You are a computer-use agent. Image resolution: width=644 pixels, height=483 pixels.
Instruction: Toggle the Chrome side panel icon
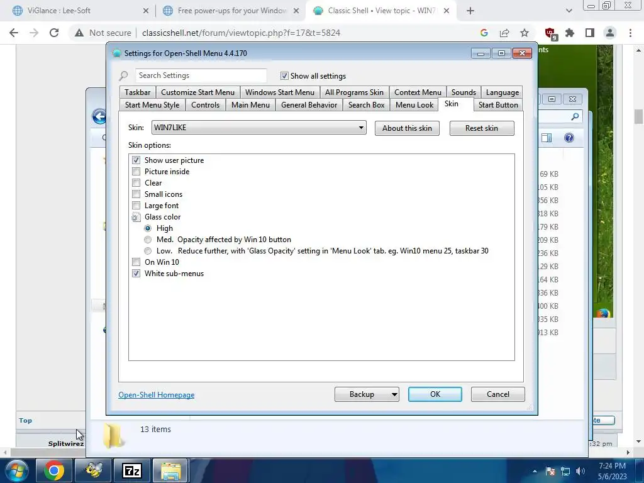(x=590, y=33)
